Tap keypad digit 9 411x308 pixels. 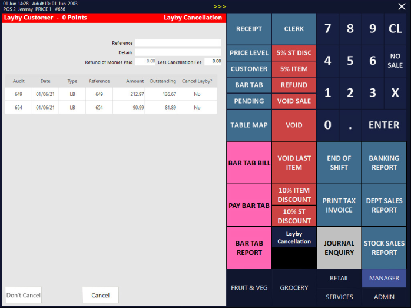373,29
